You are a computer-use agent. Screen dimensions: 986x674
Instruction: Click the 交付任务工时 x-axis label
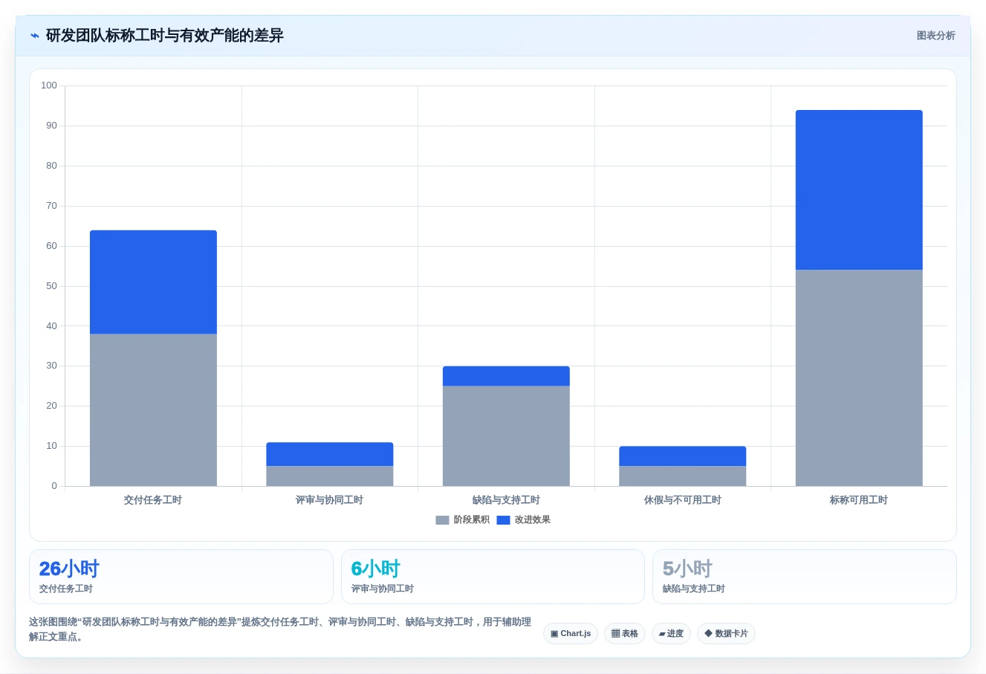[153, 500]
